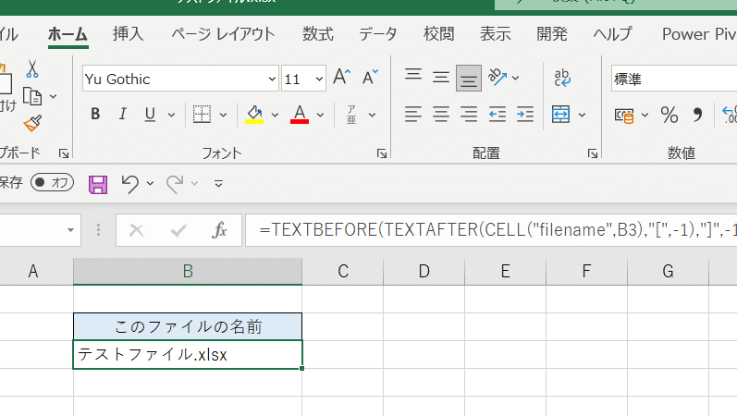Open the フォント dialog launcher

point(381,153)
